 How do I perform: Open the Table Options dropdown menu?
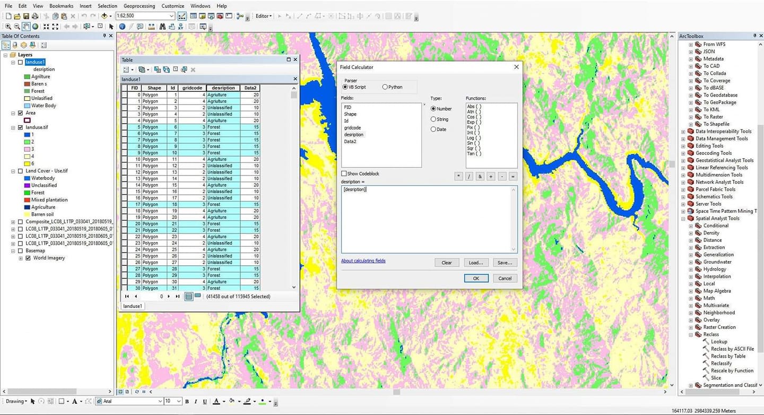(126, 69)
